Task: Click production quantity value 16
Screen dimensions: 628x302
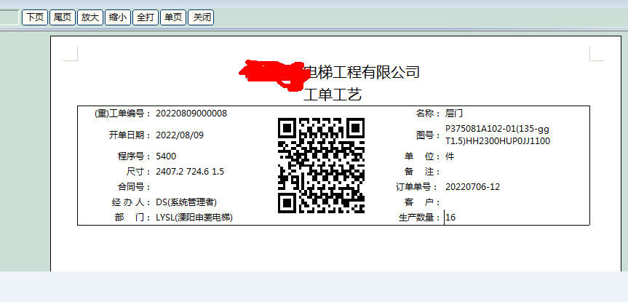Action: pos(450,218)
